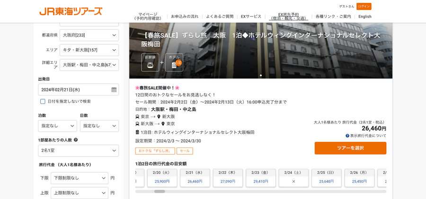Click 1泊2日の旅行代金の目安額 heading
The image size is (426, 199).
[x=161, y=164]
